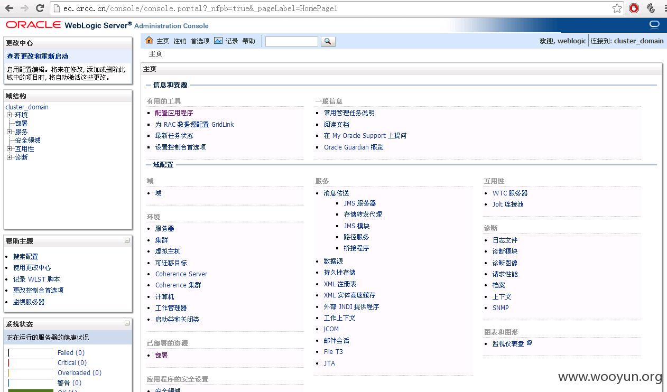Image resolution: width=667 pixels, height=392 pixels.
Task: Click 警告 (0) in system status
Action: (x=69, y=382)
